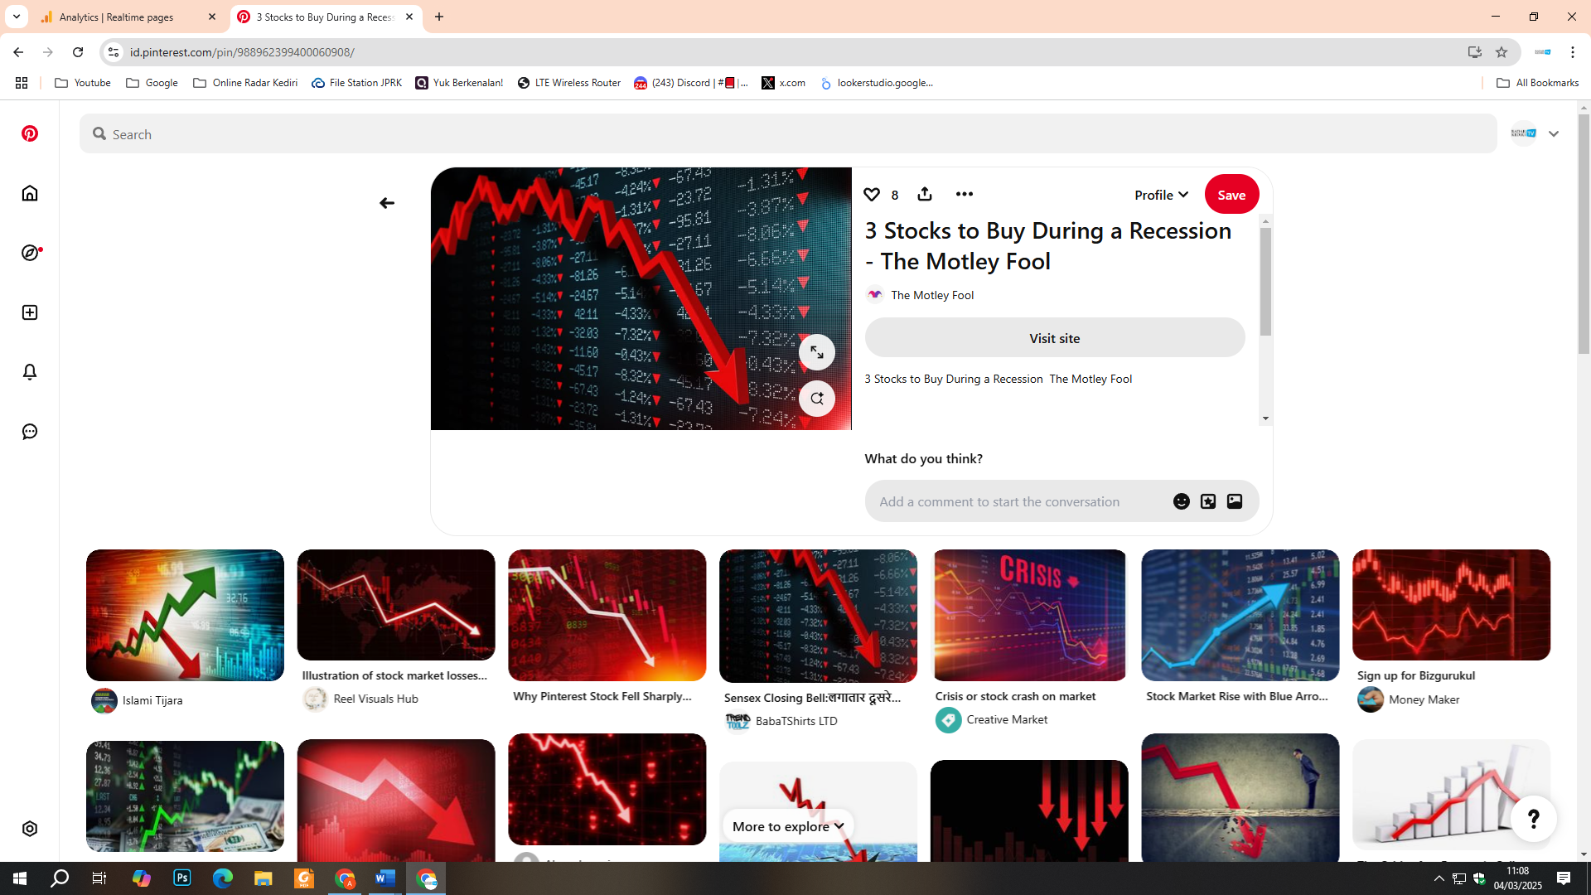Switch to Analytics Realtime pages tab
The width and height of the screenshot is (1591, 895).
[128, 17]
